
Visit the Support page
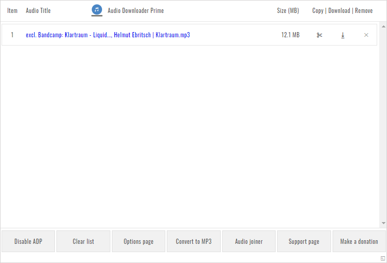point(304,241)
